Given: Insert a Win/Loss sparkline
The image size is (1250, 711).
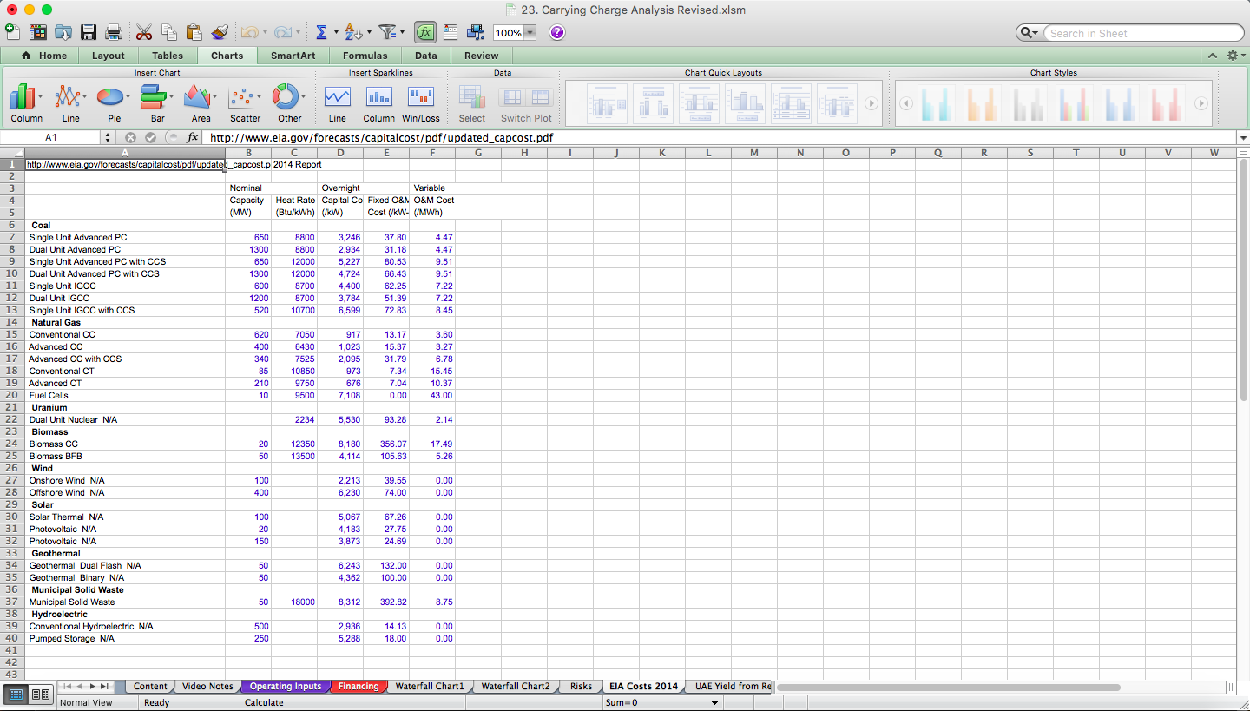Looking at the screenshot, I should point(420,103).
